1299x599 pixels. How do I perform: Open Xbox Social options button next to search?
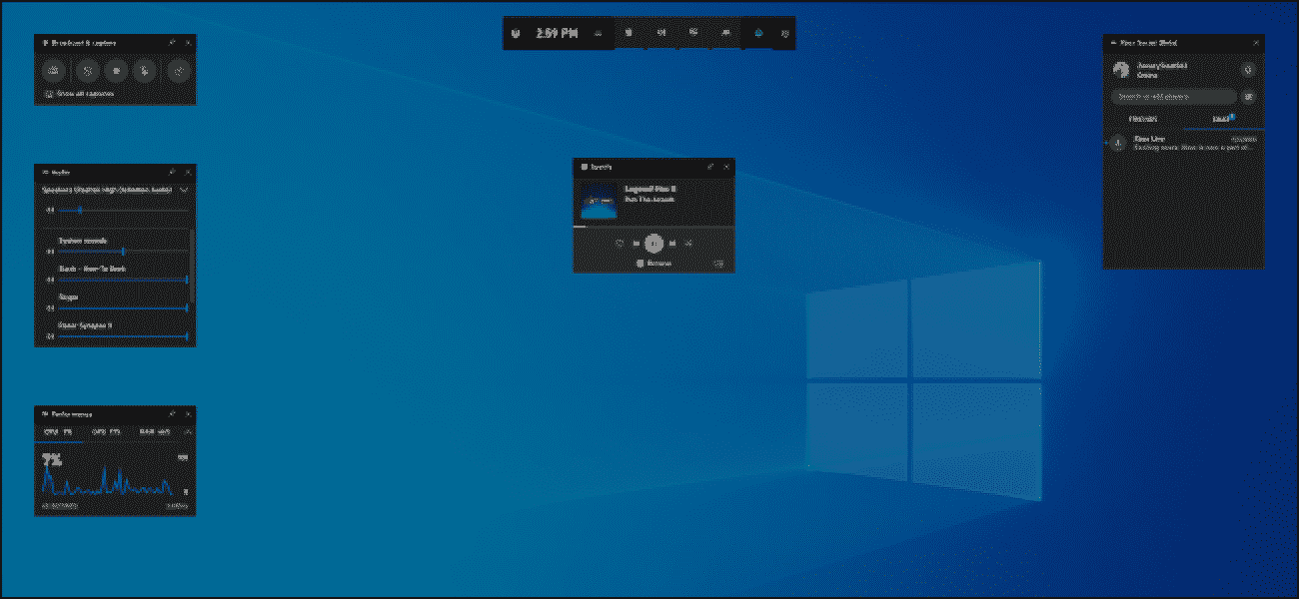click(1247, 97)
